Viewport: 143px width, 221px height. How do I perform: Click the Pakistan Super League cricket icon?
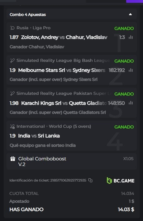coord(12,93)
